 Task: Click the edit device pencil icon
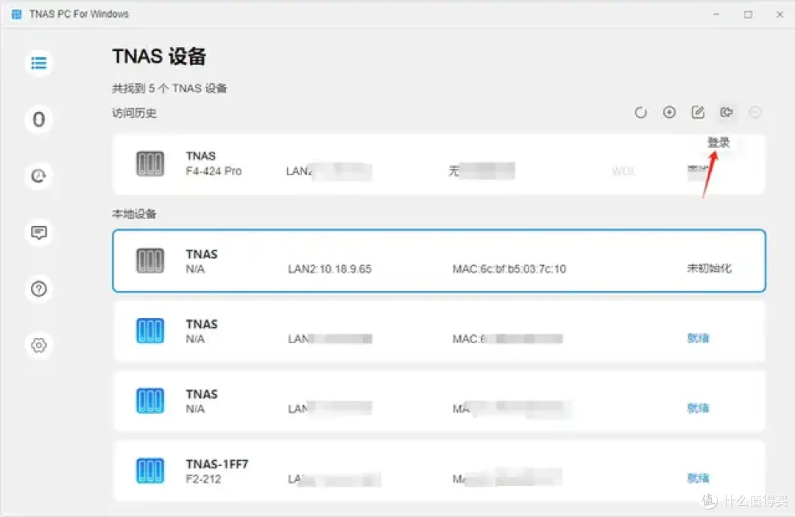698,113
